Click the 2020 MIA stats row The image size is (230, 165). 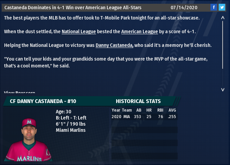(x=145, y=117)
